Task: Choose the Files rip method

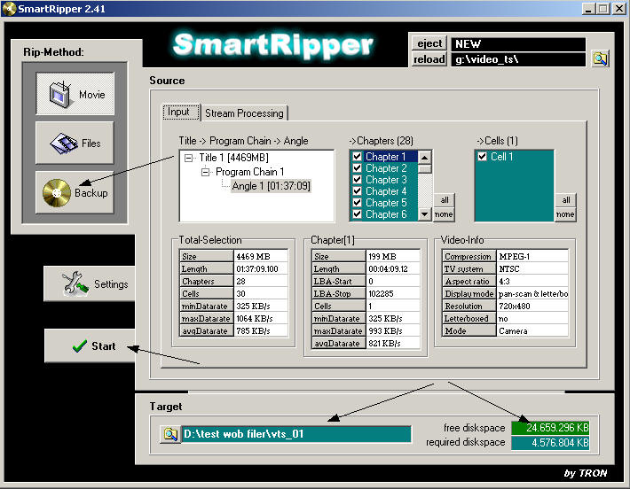Action: (x=75, y=144)
